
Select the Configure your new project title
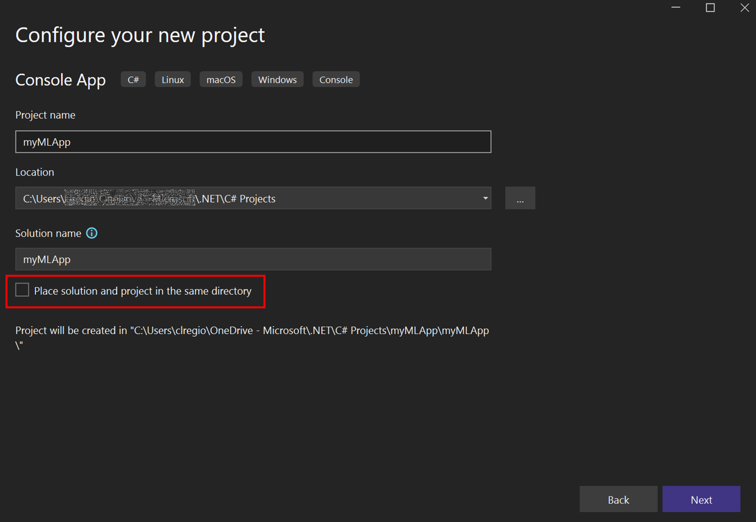click(x=140, y=35)
